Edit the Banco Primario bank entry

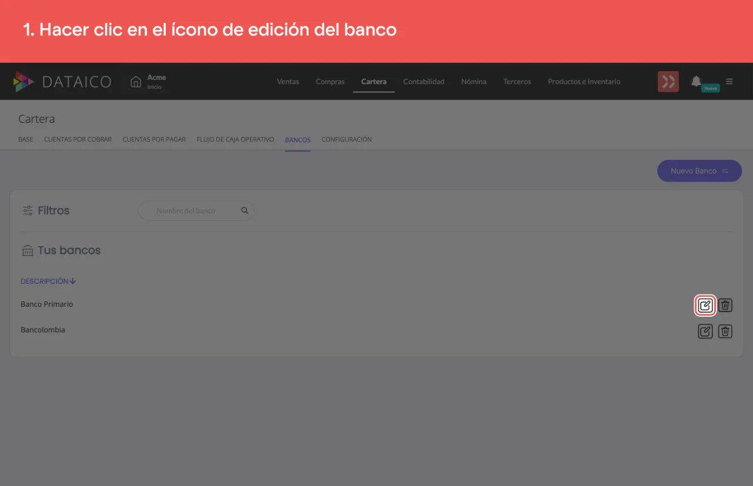(x=705, y=306)
